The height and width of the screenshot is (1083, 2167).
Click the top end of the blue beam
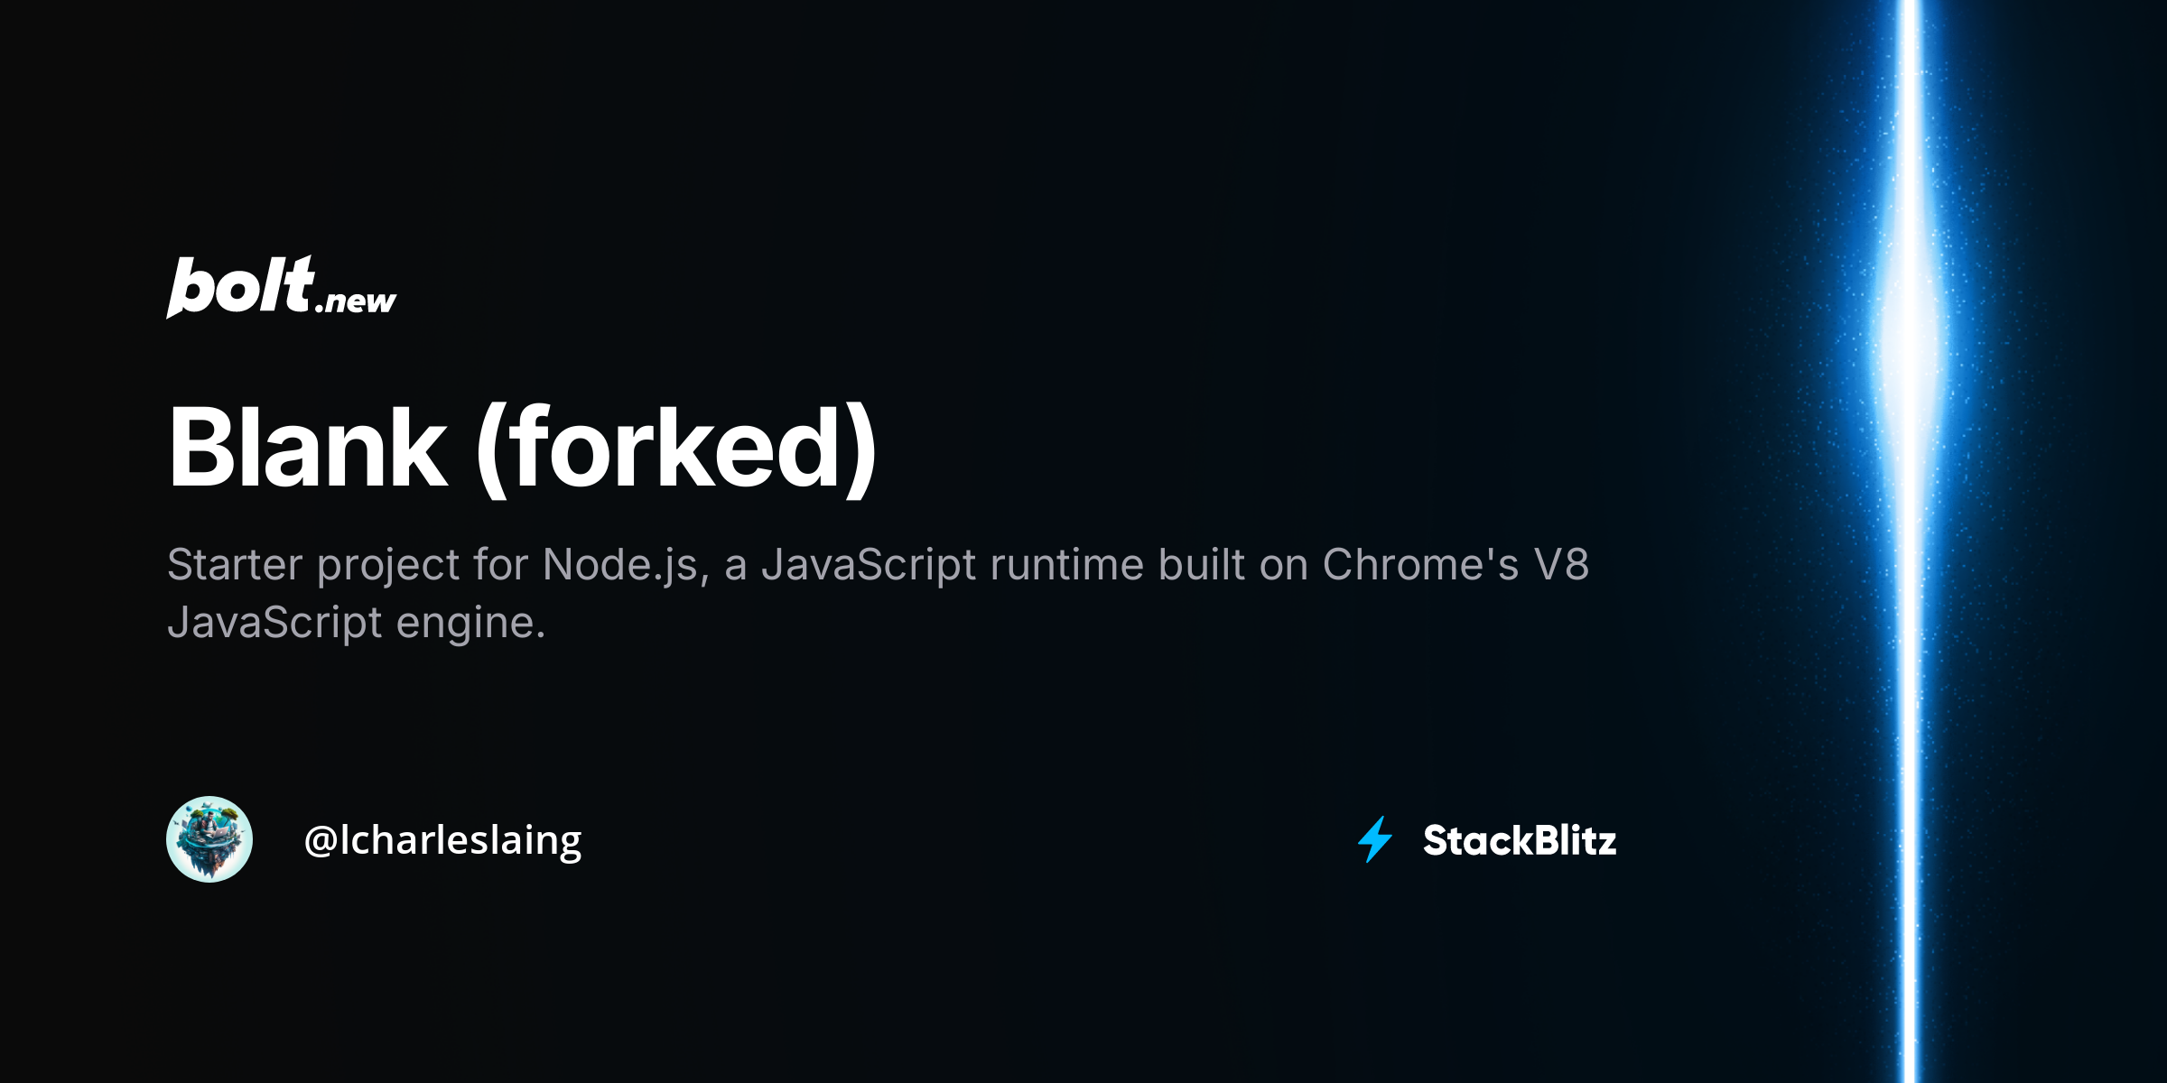click(1909, 11)
